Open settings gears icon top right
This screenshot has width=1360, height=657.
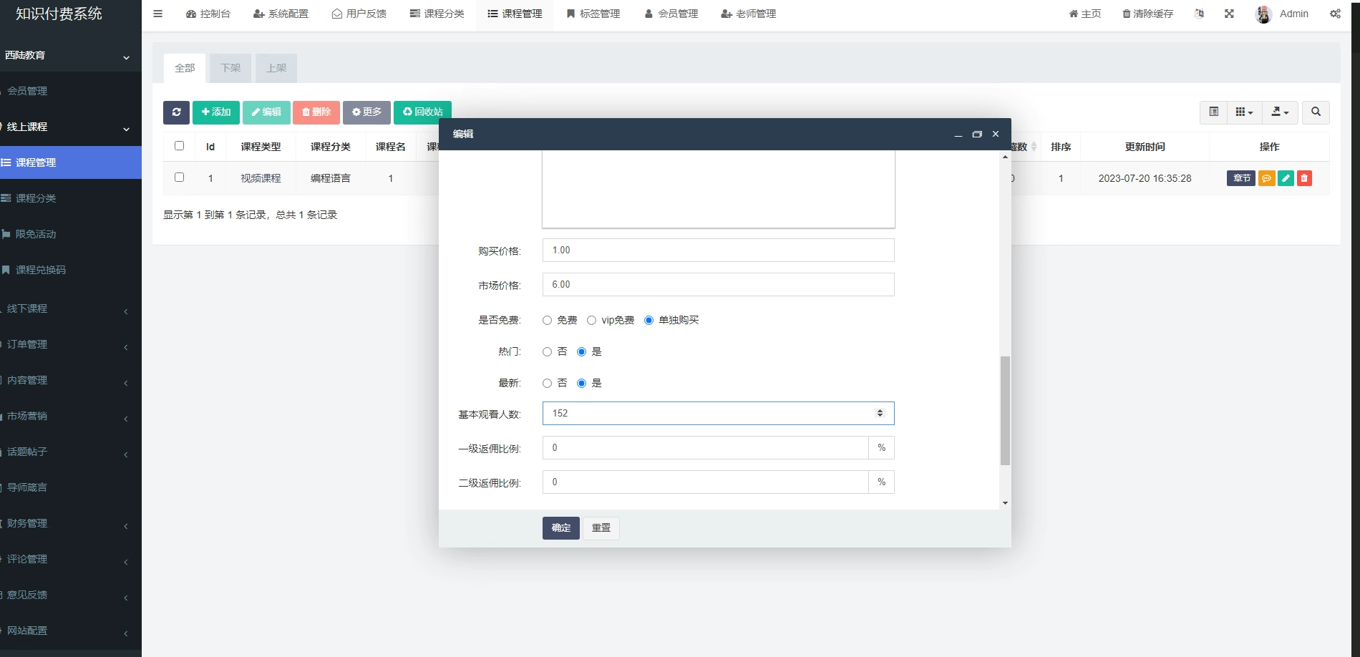point(1335,14)
